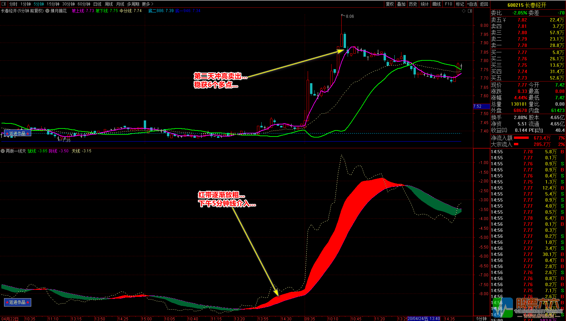Click the 画线 drawing tool
Screen dimensions: 566x321
[436, 4]
